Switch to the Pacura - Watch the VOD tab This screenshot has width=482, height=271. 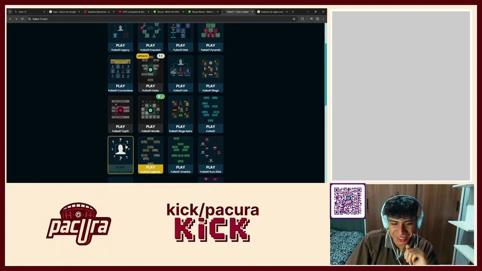[168, 12]
